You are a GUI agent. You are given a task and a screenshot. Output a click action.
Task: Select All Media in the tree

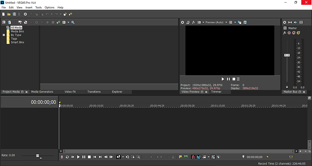point(16,28)
